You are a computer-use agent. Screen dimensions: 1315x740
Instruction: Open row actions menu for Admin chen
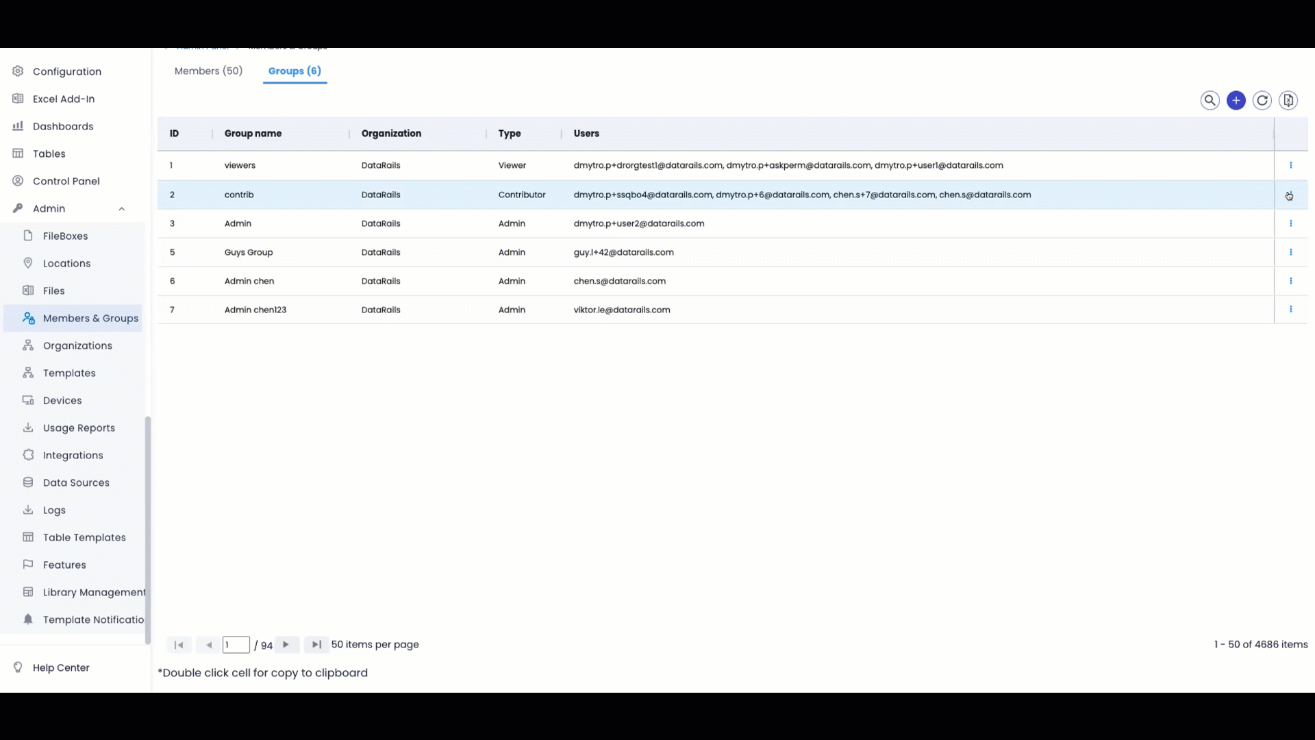(x=1291, y=281)
